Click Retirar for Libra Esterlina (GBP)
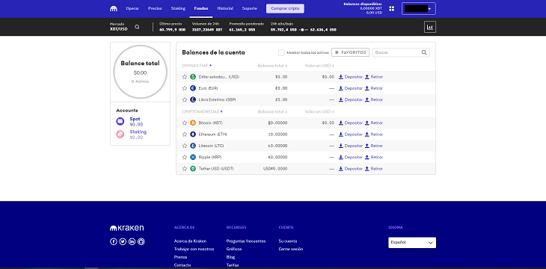Viewport: 546px width, 269px height. [x=374, y=99]
